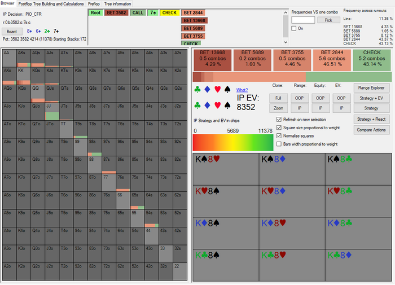The image size is (395, 285).
Task: Show the OOP range
Action: pyautogui.click(x=300, y=98)
